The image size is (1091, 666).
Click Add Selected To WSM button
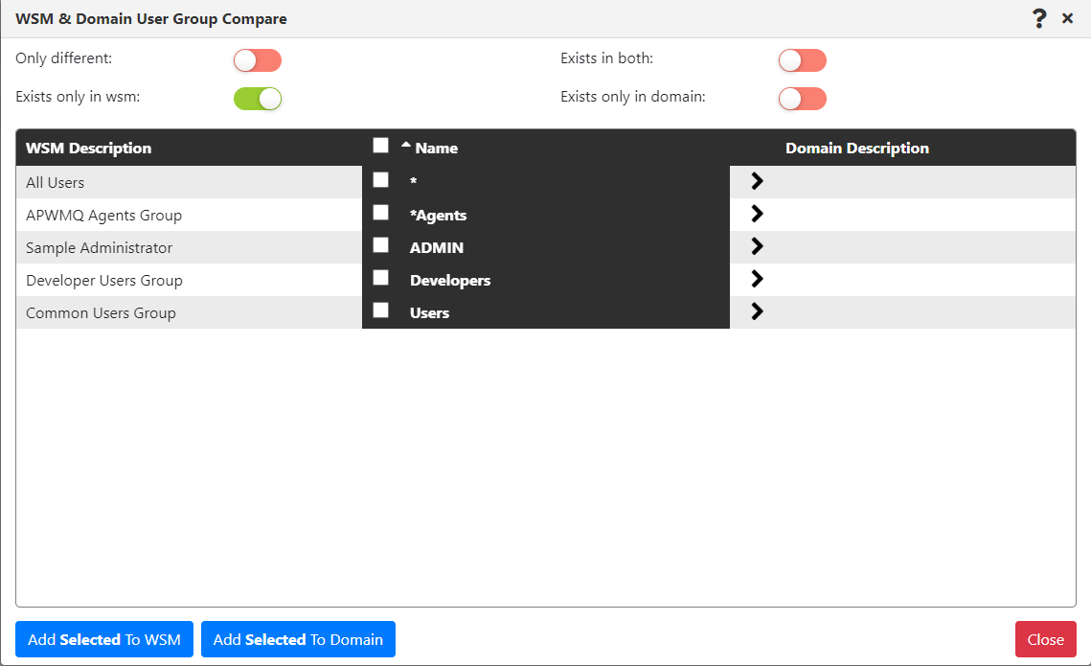104,639
